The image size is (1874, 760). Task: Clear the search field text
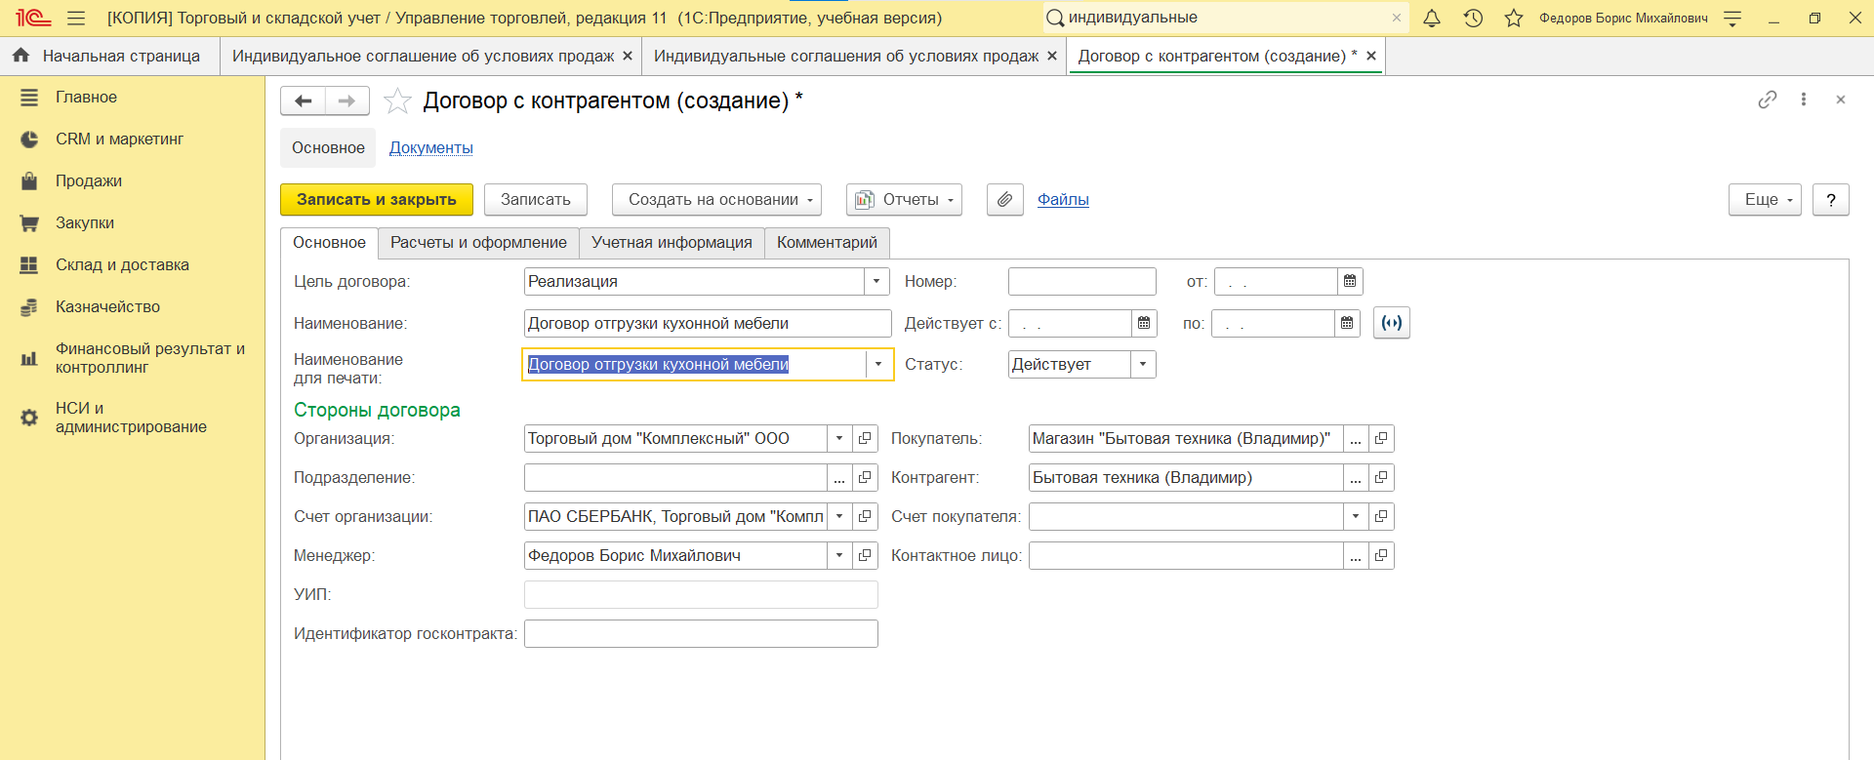tap(1397, 18)
